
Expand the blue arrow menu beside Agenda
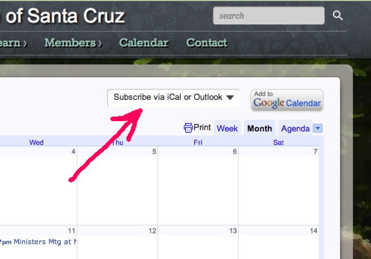318,128
